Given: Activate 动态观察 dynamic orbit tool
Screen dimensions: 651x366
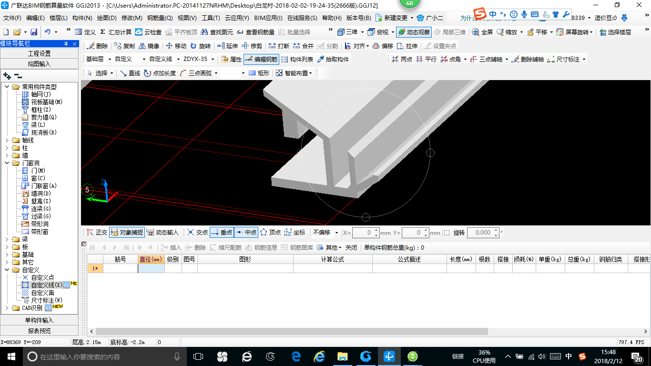Looking at the screenshot, I should point(414,32).
